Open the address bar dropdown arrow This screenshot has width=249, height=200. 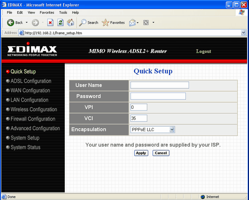pos(244,33)
